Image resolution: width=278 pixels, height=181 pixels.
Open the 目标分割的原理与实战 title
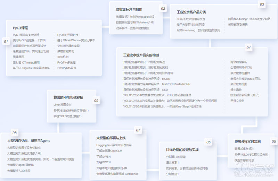coord(182,150)
